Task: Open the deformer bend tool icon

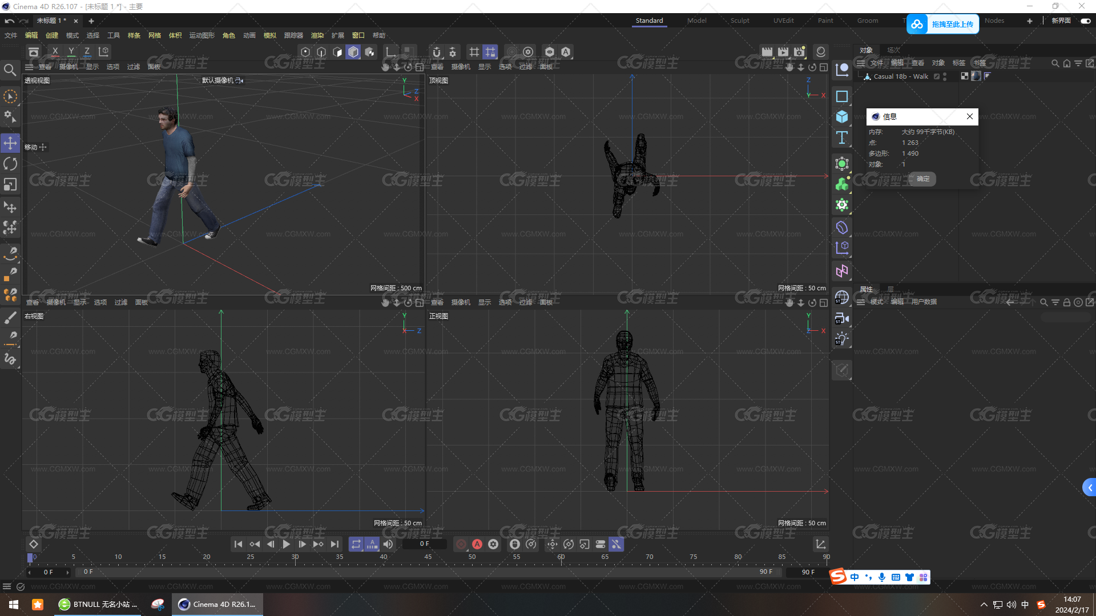Action: (x=842, y=228)
